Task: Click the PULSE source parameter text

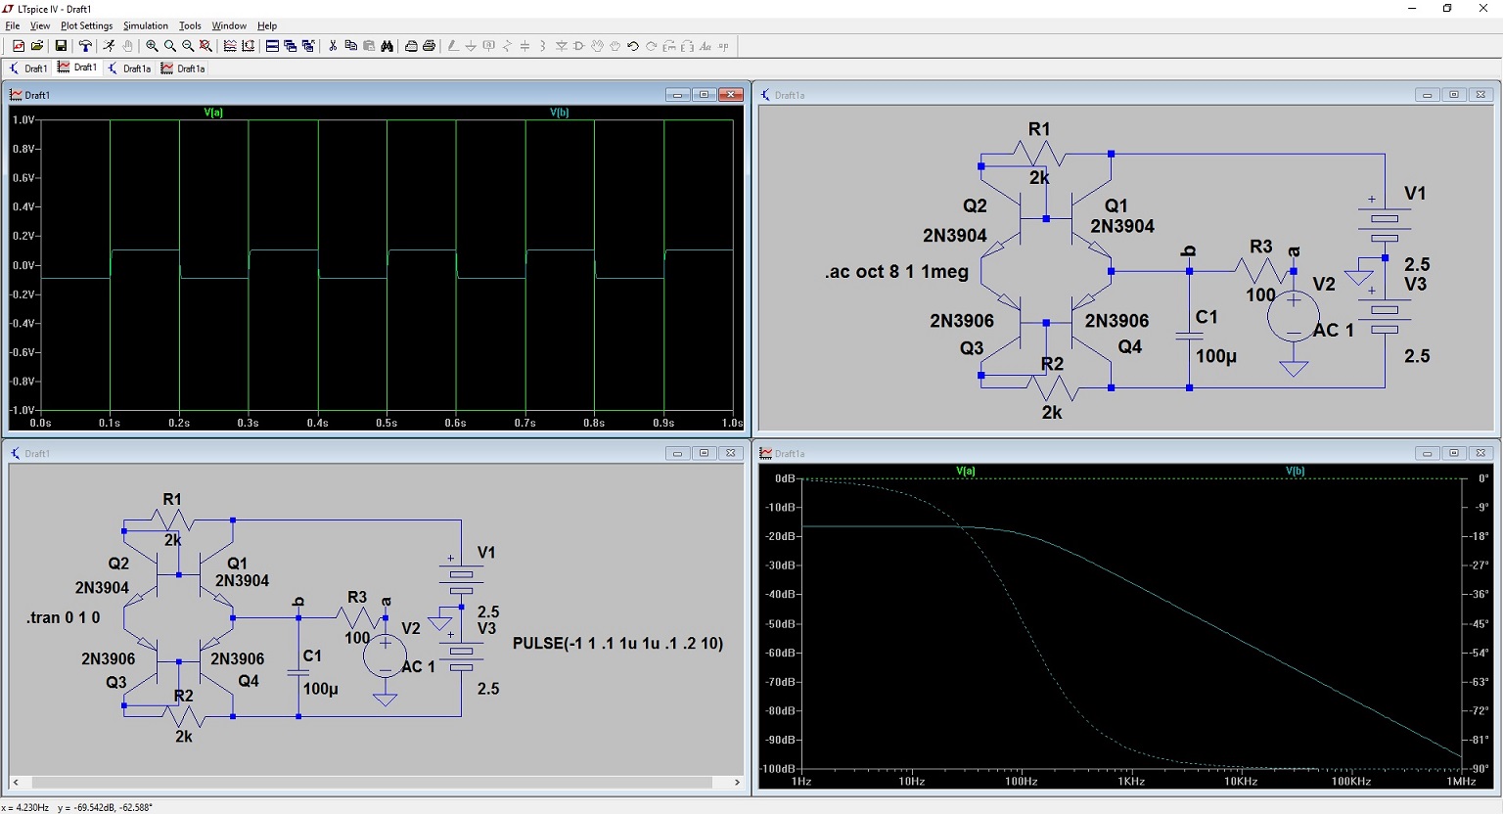Action: 617,644
